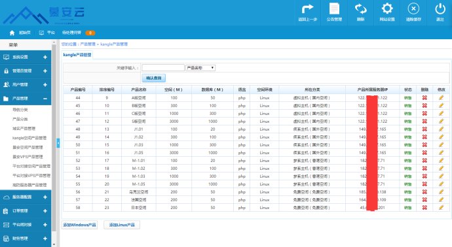Edit product number 50 with pencil icon

(441, 144)
